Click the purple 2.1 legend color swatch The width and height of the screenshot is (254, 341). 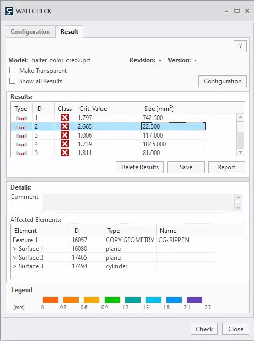coord(195,300)
